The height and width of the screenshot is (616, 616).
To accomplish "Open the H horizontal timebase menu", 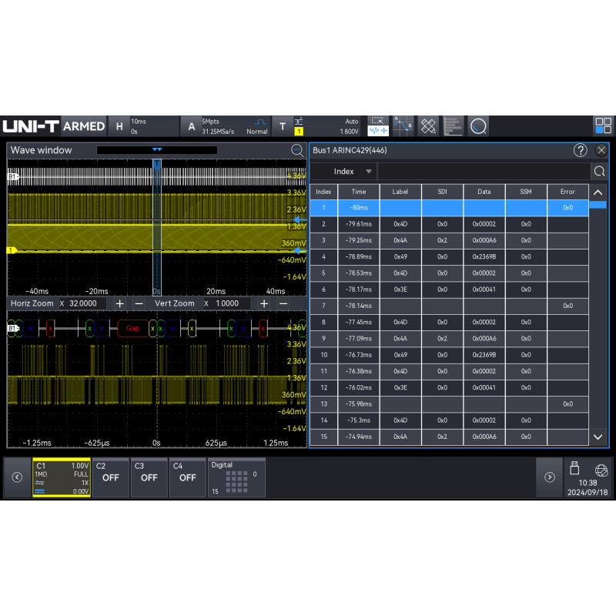I will [x=119, y=126].
